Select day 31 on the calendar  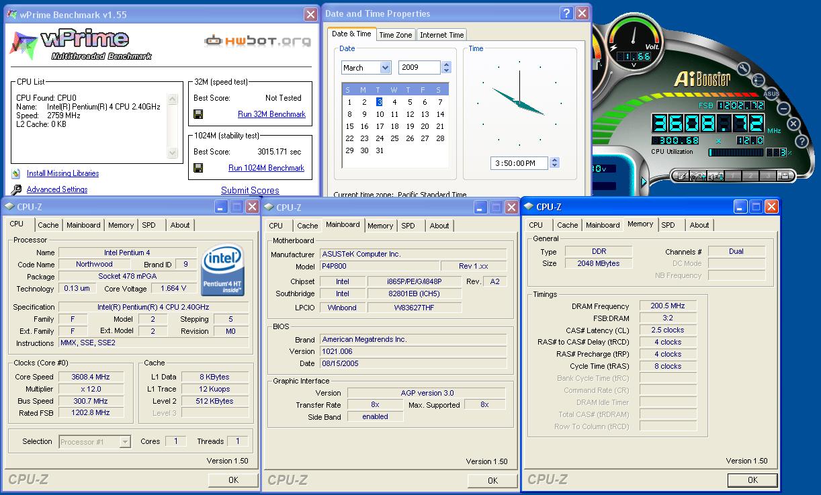point(380,150)
